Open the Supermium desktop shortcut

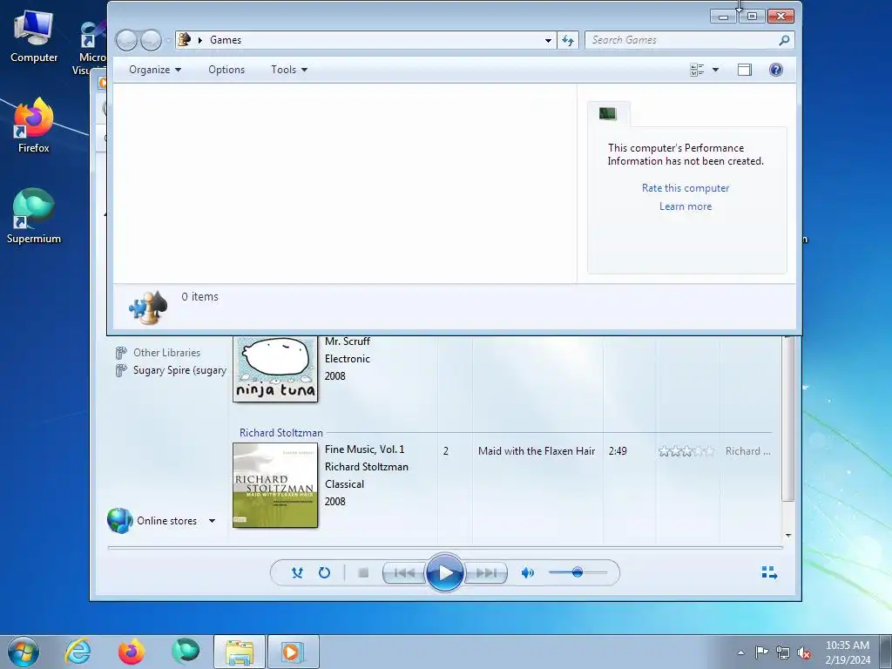tap(34, 216)
